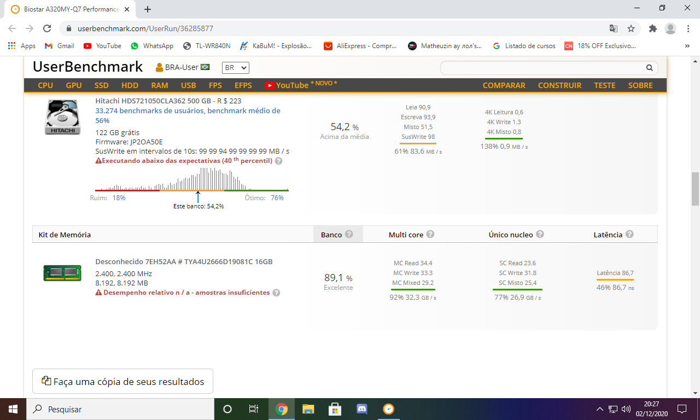Open the HDD menu item

point(130,85)
